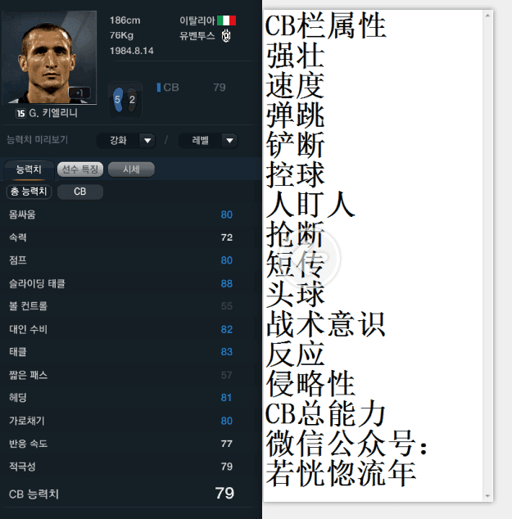Switch to the 선수 특징 tab
The width and height of the screenshot is (512, 519).
click(x=80, y=169)
